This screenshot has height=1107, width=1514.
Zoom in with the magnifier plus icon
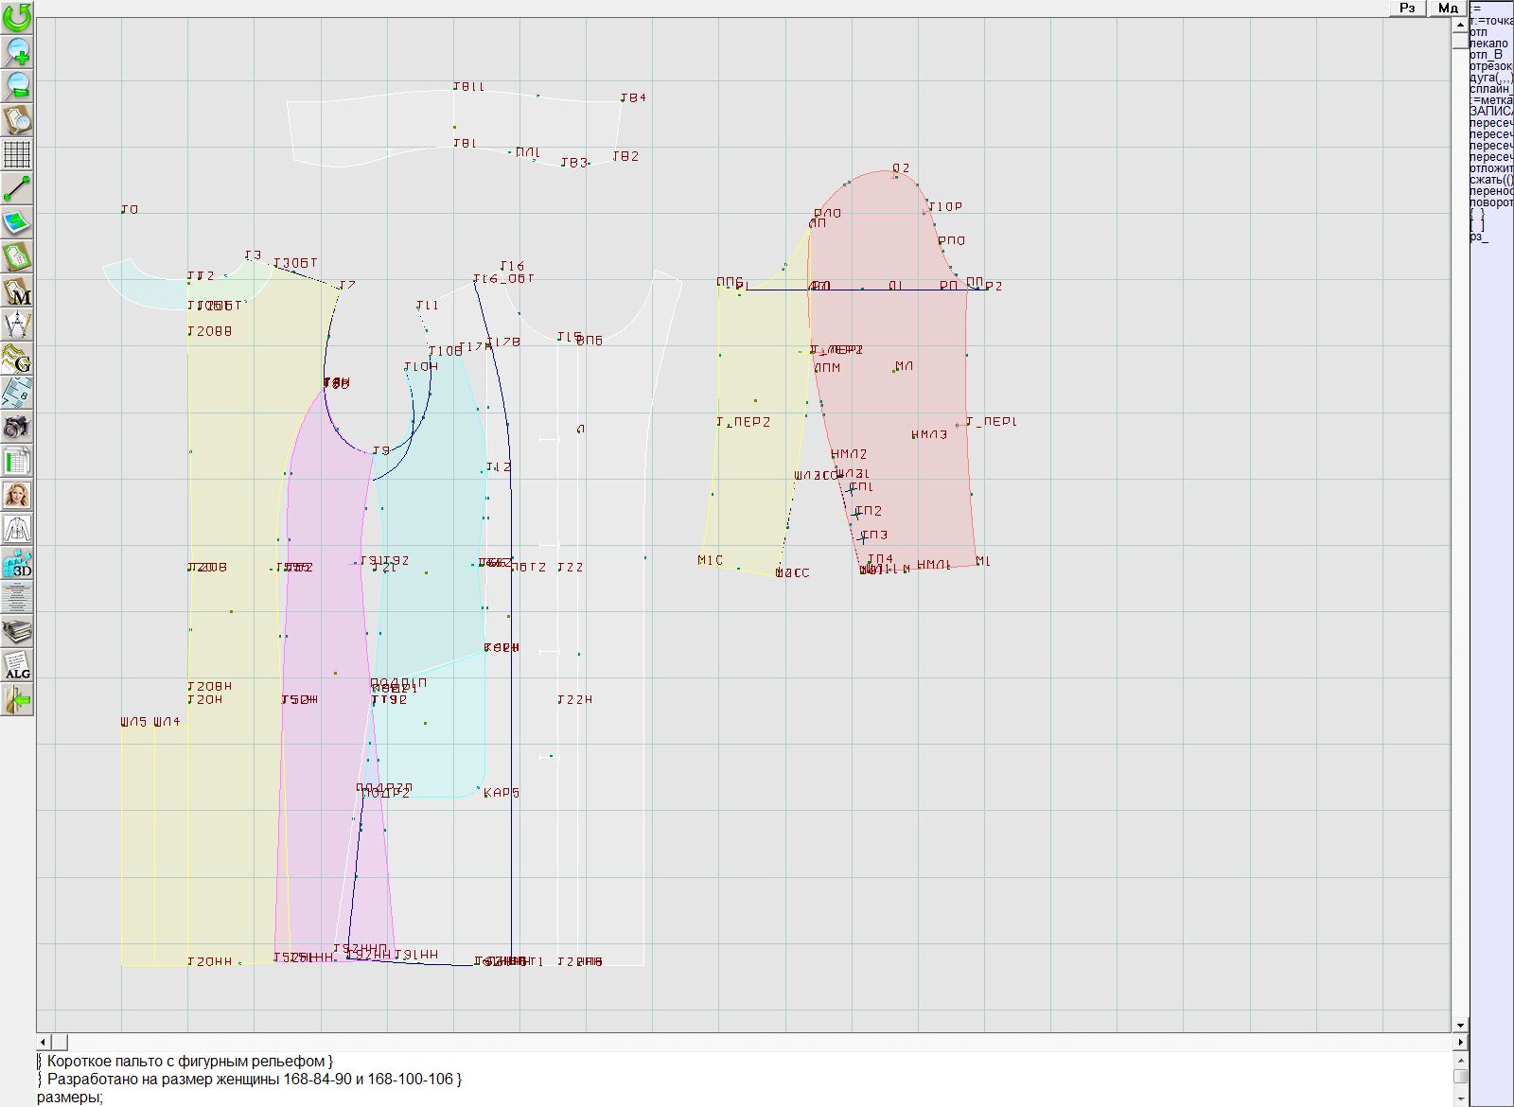[x=17, y=51]
